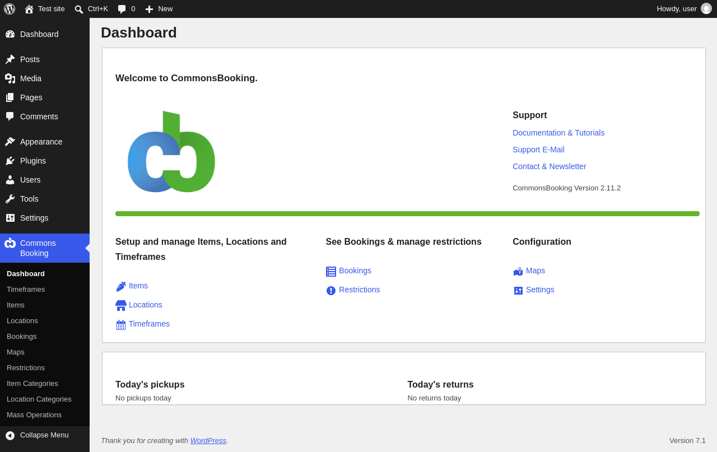Click the Comments speech bubble sidebar icon
Viewport: 717px width, 452px height.
(x=10, y=117)
